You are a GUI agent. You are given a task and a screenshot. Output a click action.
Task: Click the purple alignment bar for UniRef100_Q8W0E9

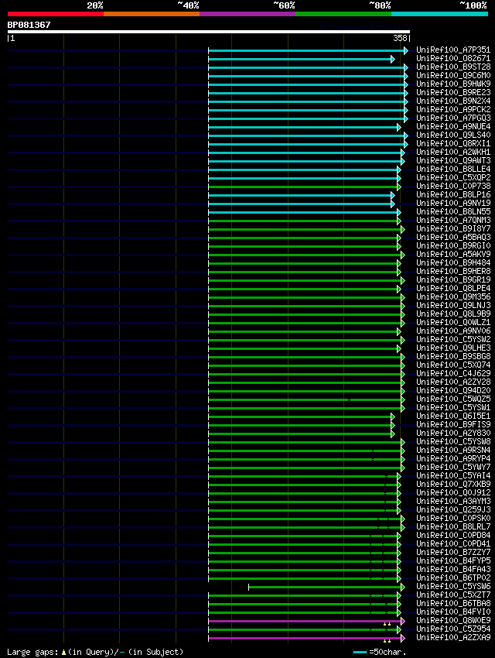point(305,622)
